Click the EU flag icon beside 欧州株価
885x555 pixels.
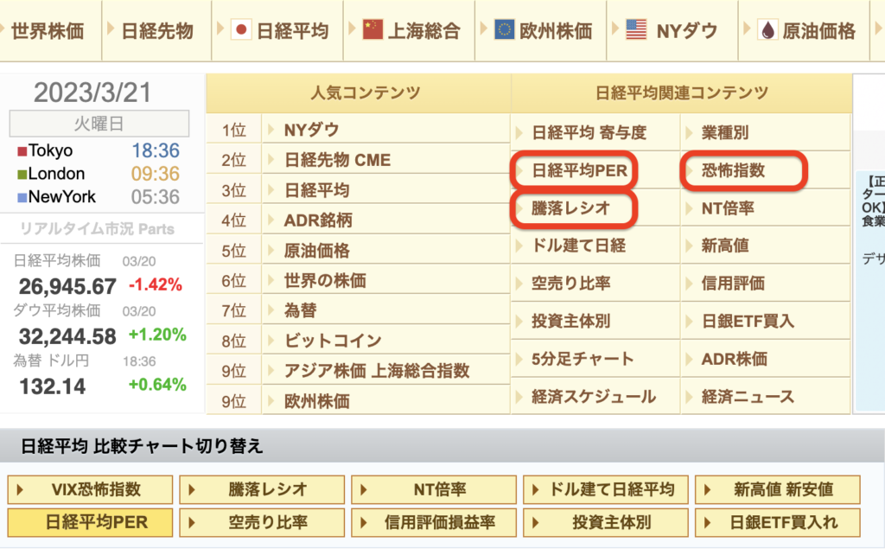[505, 30]
